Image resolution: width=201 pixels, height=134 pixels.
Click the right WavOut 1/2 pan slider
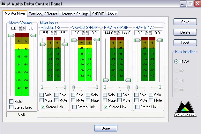click(x=65, y=87)
